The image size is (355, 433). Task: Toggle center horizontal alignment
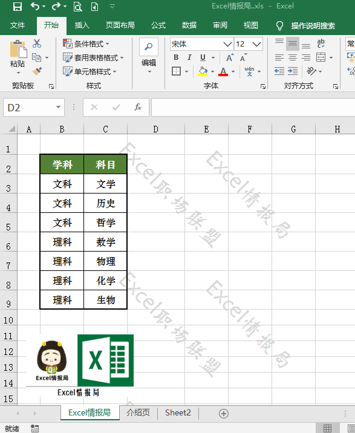click(x=293, y=57)
